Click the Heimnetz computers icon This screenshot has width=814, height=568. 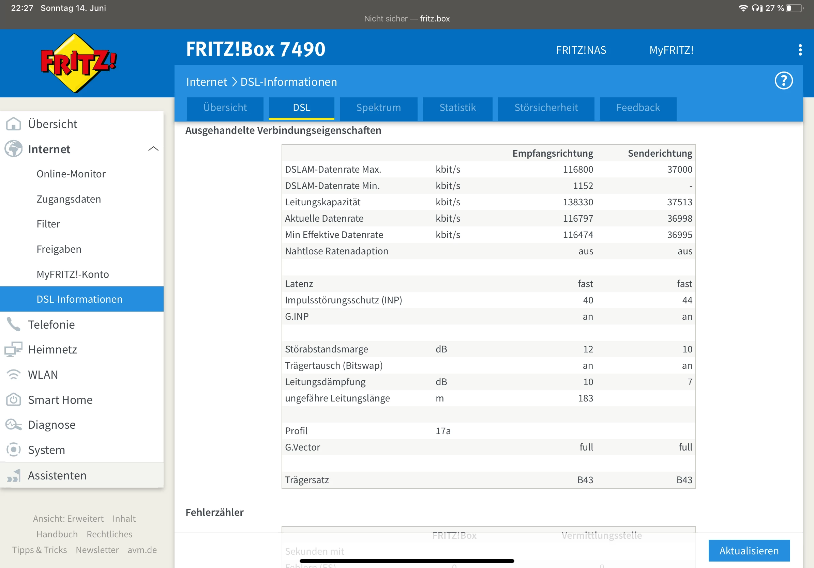click(14, 349)
